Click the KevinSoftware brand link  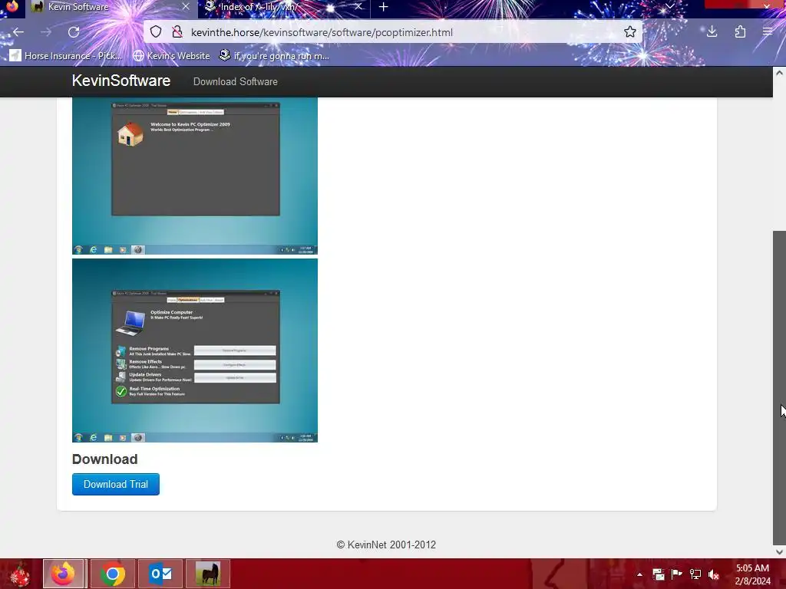pos(121,81)
